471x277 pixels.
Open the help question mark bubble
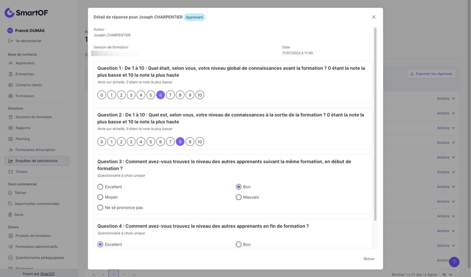[454, 262]
